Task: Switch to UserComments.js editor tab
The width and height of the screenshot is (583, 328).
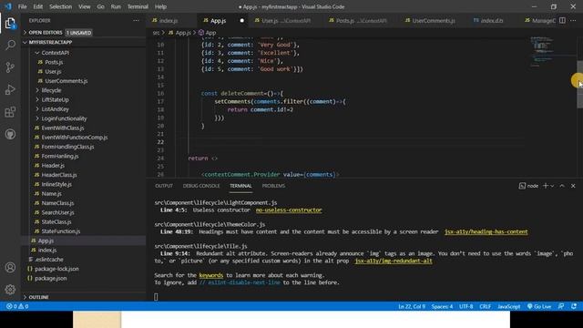Action: tap(434, 20)
